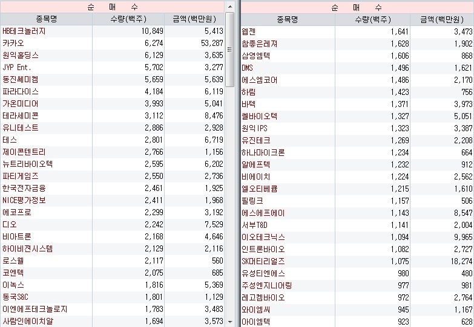Select the 동진쎄미켐 stock name

[x=20, y=79]
